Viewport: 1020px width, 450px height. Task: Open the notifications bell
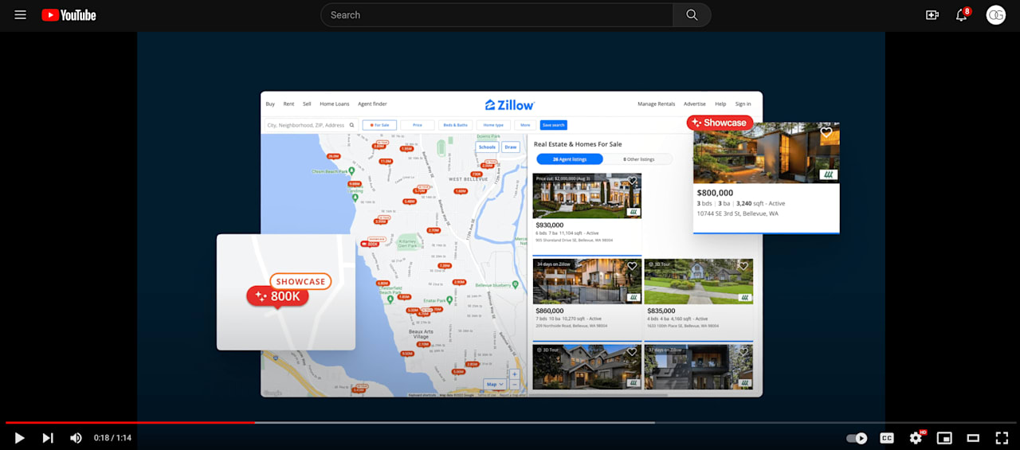pos(961,15)
